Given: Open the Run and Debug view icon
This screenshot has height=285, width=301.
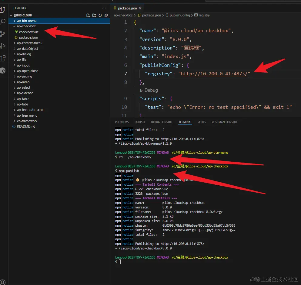Looking at the screenshot, I should click(3, 46).
